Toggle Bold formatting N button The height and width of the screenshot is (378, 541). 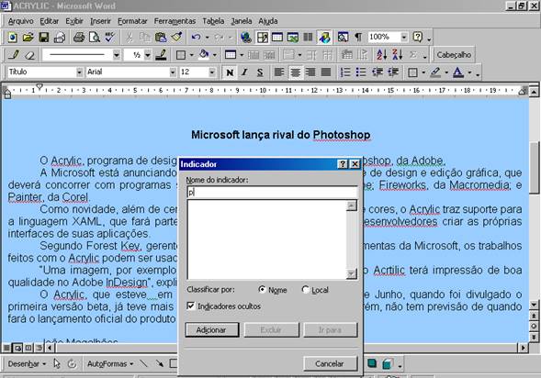click(230, 72)
